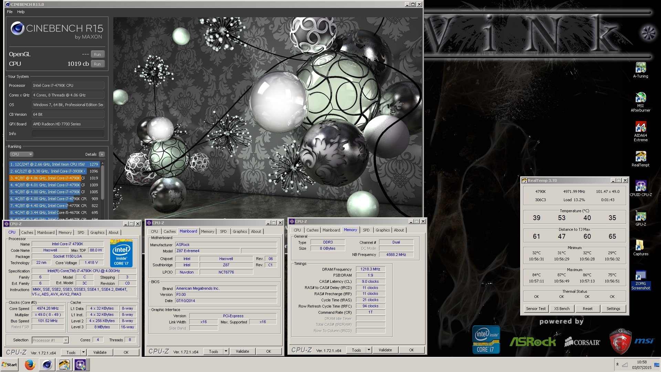The width and height of the screenshot is (661, 372).
Task: Click Cinebench icon in taskbar
Action: pos(47,364)
